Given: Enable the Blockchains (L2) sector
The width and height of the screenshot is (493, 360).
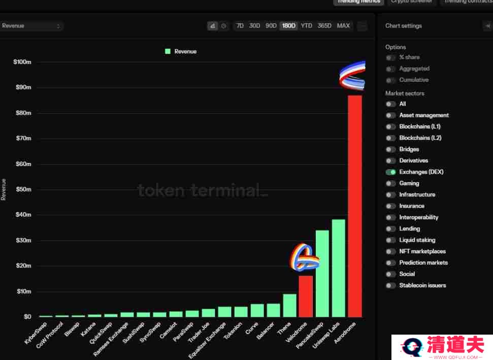Looking at the screenshot, I should coord(391,138).
